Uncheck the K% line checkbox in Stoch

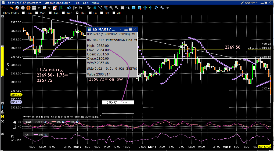(77, 122)
